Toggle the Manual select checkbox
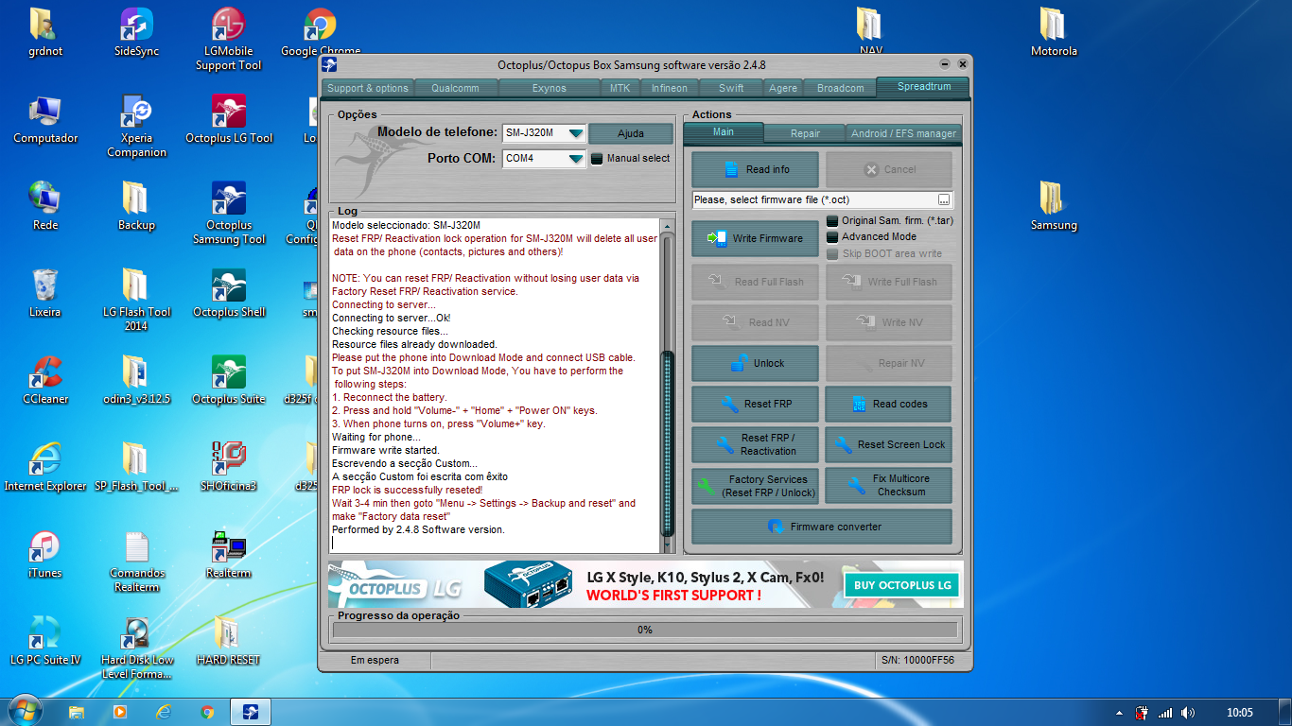1292x726 pixels. pyautogui.click(x=597, y=159)
